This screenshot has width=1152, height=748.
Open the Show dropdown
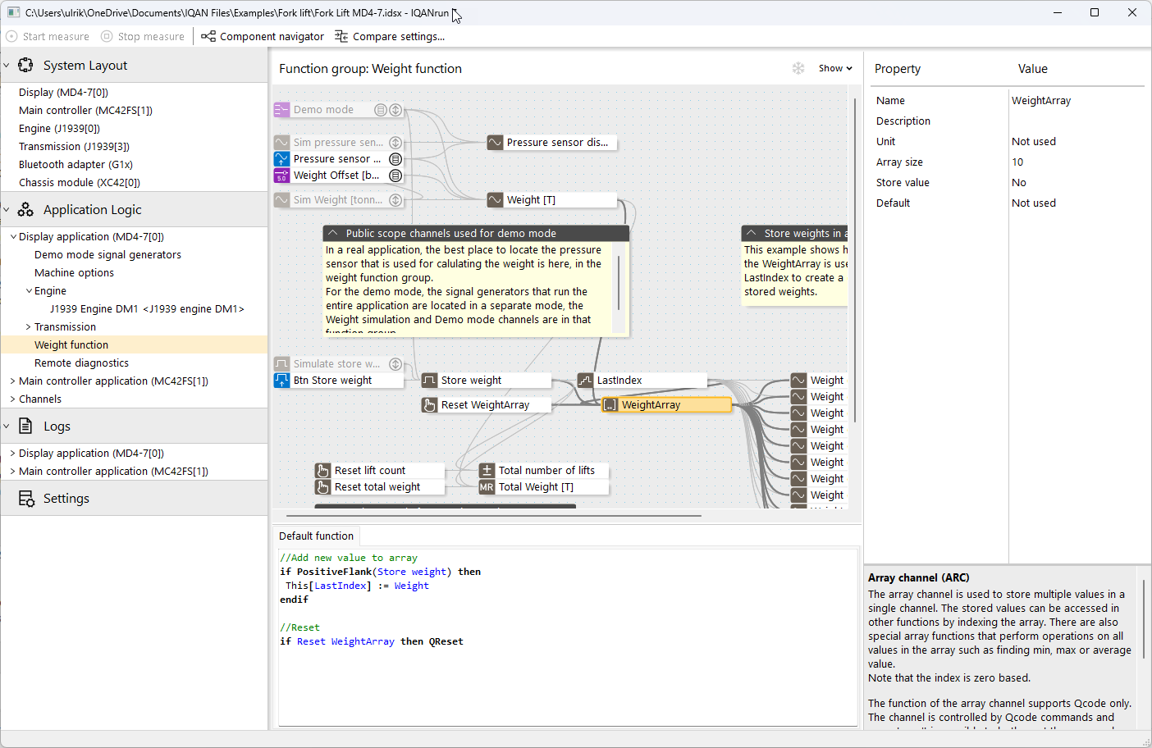pos(835,68)
